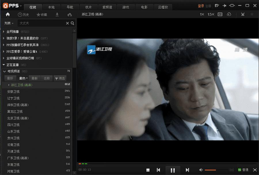The width and height of the screenshot is (259, 175).
Task: Expand the 全网独播 category
Action: [x=3, y=31]
